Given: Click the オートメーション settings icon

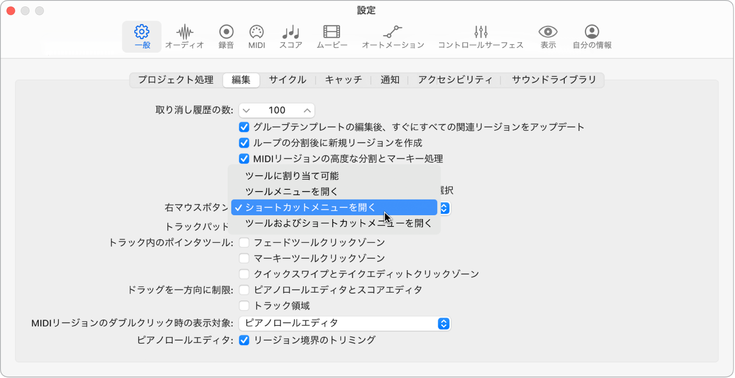Looking at the screenshot, I should (x=393, y=36).
